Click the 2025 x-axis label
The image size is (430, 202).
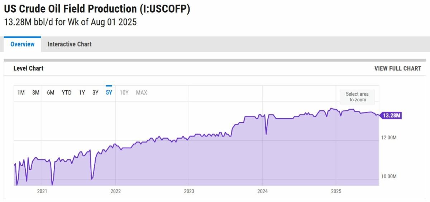336,191
